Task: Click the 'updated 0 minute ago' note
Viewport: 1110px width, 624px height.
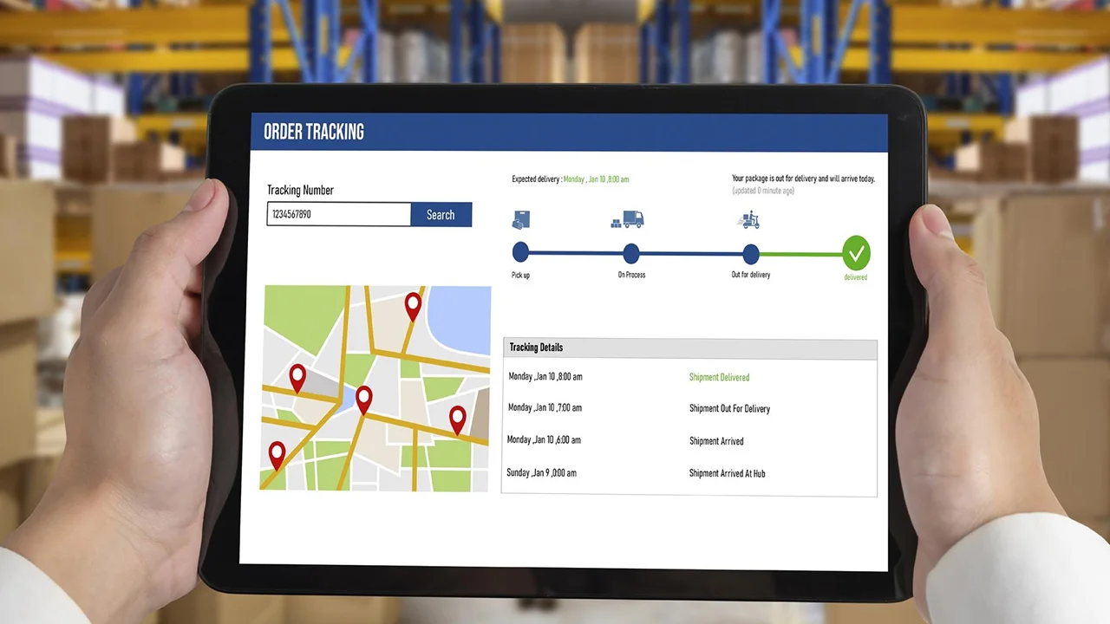Action: tap(763, 191)
